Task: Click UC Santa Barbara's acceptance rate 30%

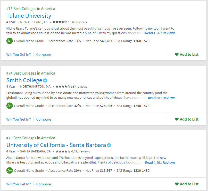Action: coord(78,171)
